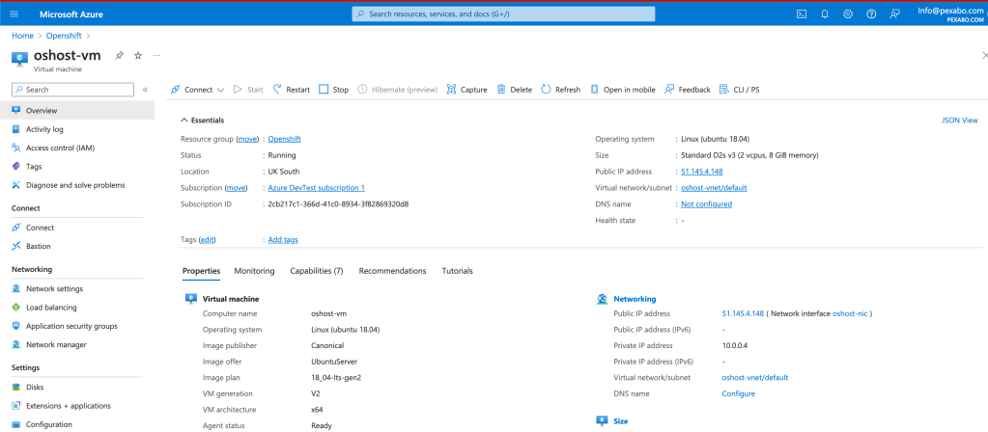This screenshot has width=988, height=432.
Task: Switch to Tutorials tab
Action: [458, 271]
